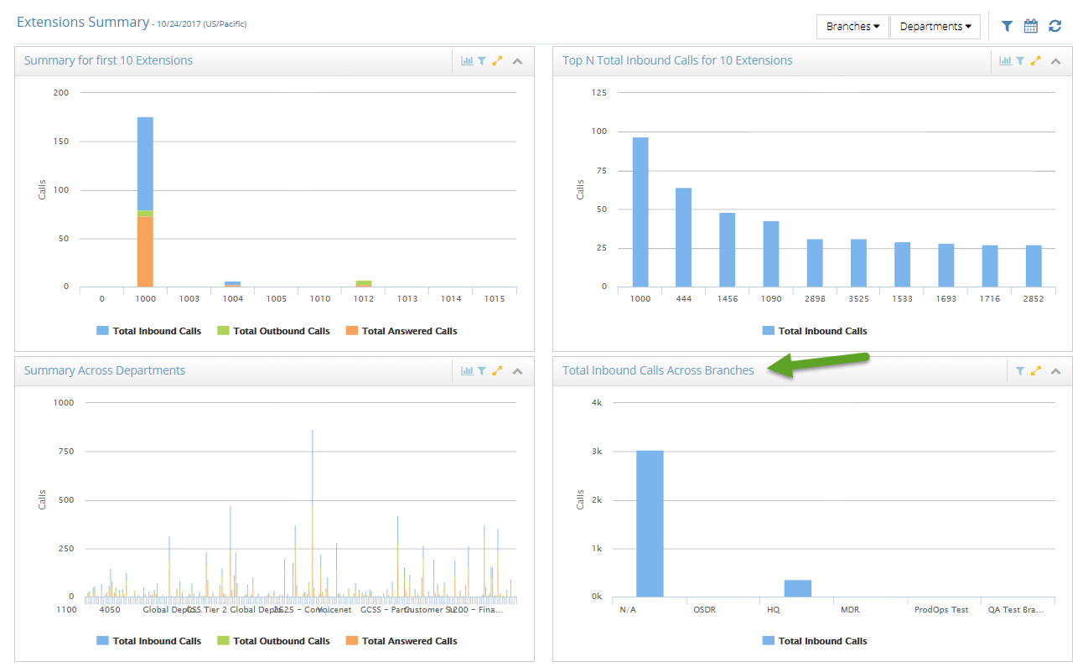Open the calendar date picker icon
Image resolution: width=1088 pixels, height=672 pixels.
coord(1031,27)
